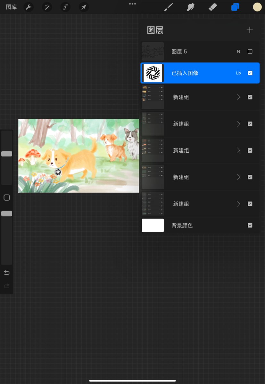This screenshot has width=265, height=384.
Task: Tap the 已插入图像 layer thumbnail
Action: (153, 73)
